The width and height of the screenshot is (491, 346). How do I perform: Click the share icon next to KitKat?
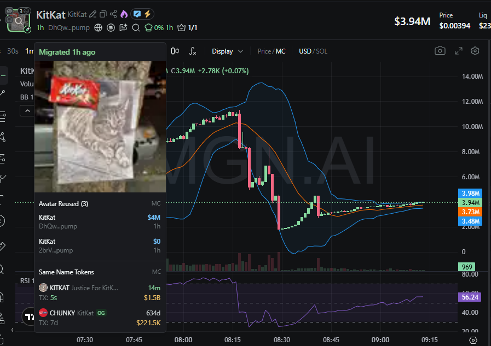pyautogui.click(x=113, y=14)
